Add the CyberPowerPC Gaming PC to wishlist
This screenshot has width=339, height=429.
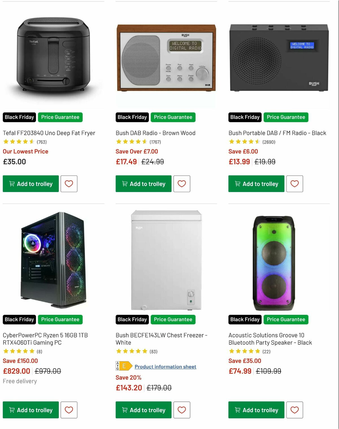pyautogui.click(x=69, y=410)
